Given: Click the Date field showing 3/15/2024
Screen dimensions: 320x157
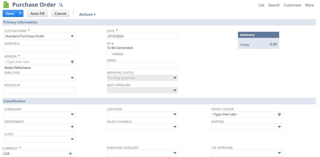Looking at the screenshot, I should coord(142,36).
